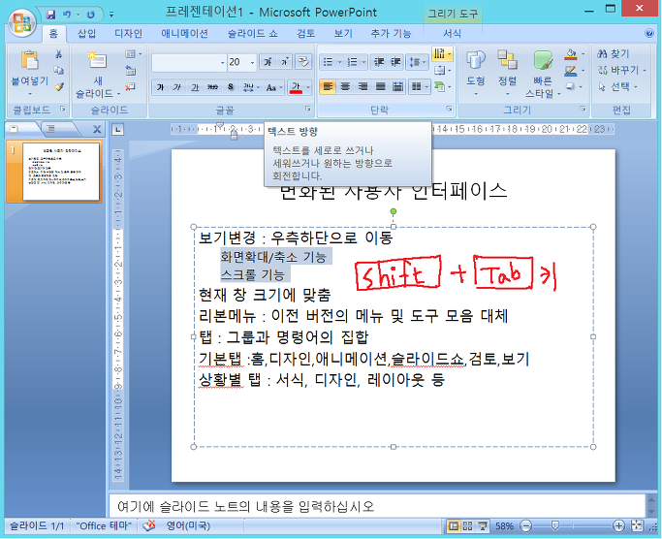Switch to slide sorter view icon

tap(468, 525)
